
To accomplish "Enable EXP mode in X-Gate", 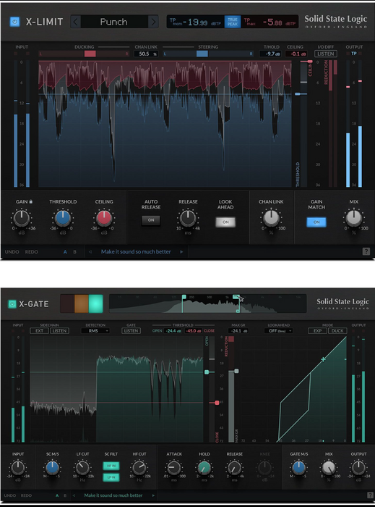I will [318, 331].
